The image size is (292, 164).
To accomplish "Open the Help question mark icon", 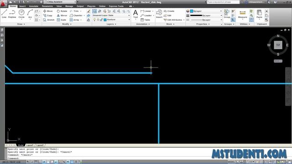I will click(275, 2).
